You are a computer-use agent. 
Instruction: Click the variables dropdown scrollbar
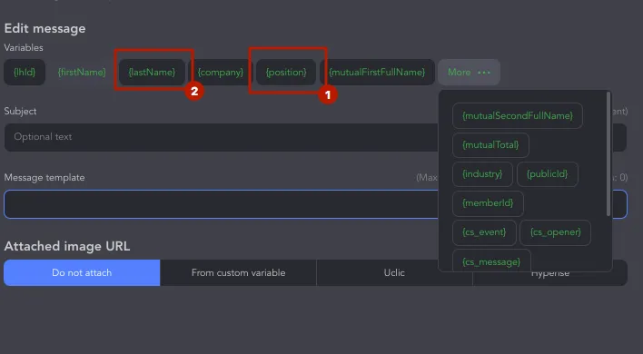click(x=608, y=153)
